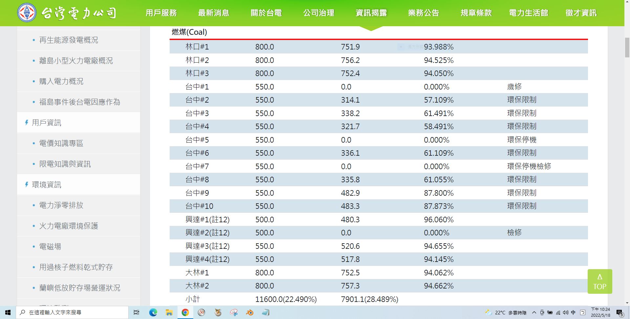Open the bird icon app on the taskbar

218,312
